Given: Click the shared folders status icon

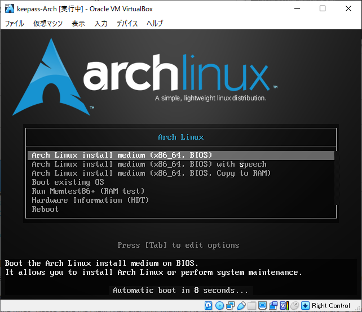Looking at the screenshot, I should [x=251, y=306].
